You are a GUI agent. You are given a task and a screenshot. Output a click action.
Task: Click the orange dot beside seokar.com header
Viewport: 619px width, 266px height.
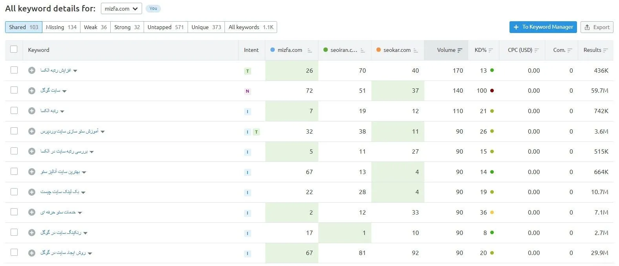pos(379,50)
